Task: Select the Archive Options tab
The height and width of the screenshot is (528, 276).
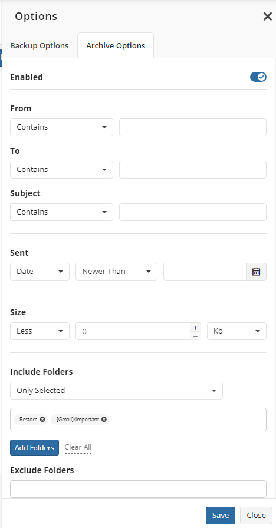Action: (116, 45)
